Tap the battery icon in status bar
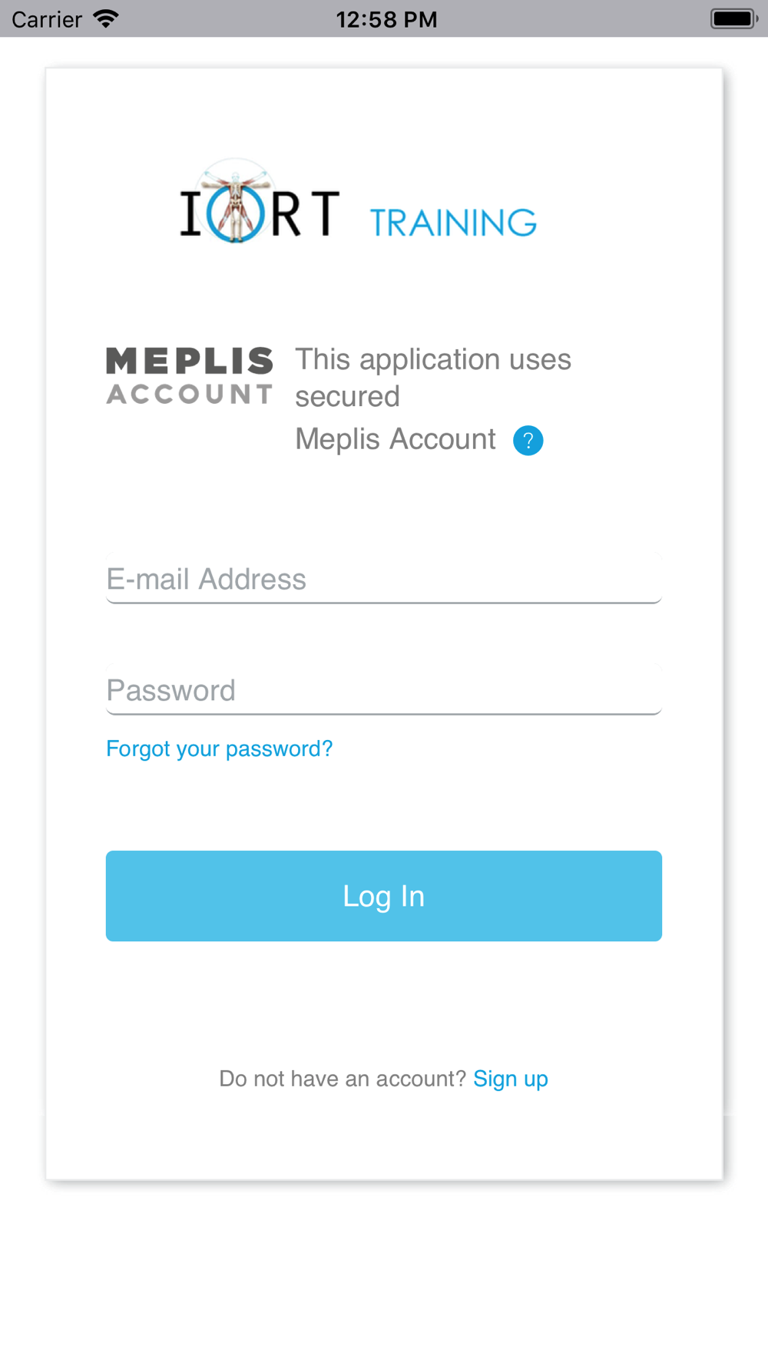The height and width of the screenshot is (1365, 768). [733, 18]
